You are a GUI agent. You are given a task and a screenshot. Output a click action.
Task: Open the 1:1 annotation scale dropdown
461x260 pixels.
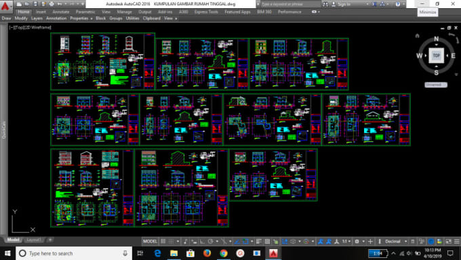point(346,242)
